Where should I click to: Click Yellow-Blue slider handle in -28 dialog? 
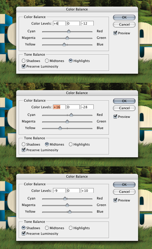pos(60,128)
